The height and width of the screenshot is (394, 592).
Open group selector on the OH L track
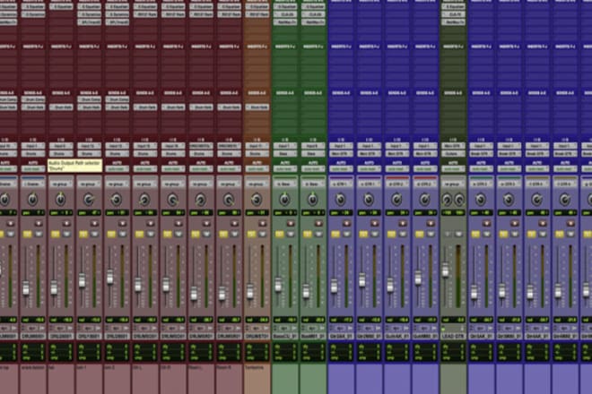pyautogui.click(x=144, y=184)
